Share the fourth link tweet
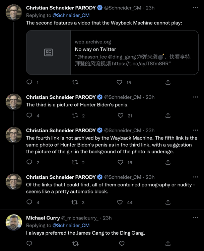This screenshot has height=251, width=204. (168, 162)
